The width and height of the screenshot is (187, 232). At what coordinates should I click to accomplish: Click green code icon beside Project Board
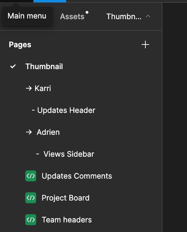point(31,198)
